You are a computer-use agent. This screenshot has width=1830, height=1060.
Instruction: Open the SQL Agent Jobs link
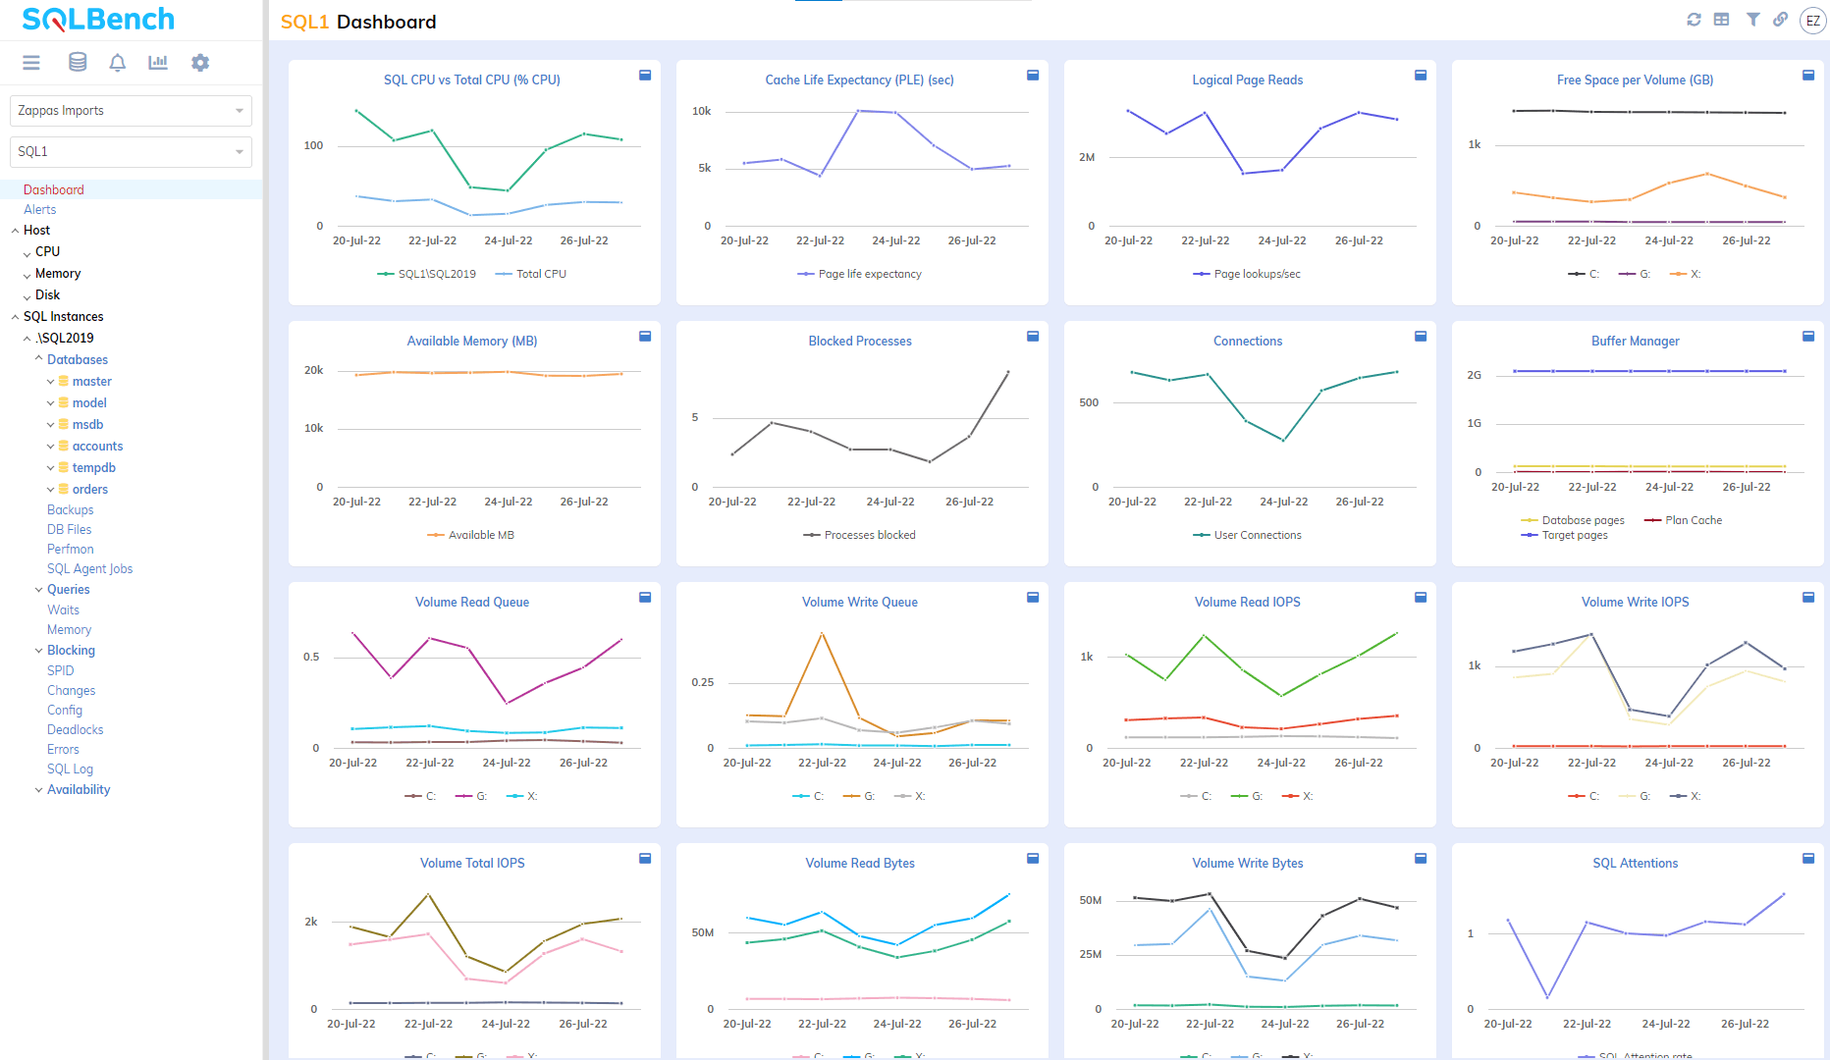click(89, 568)
